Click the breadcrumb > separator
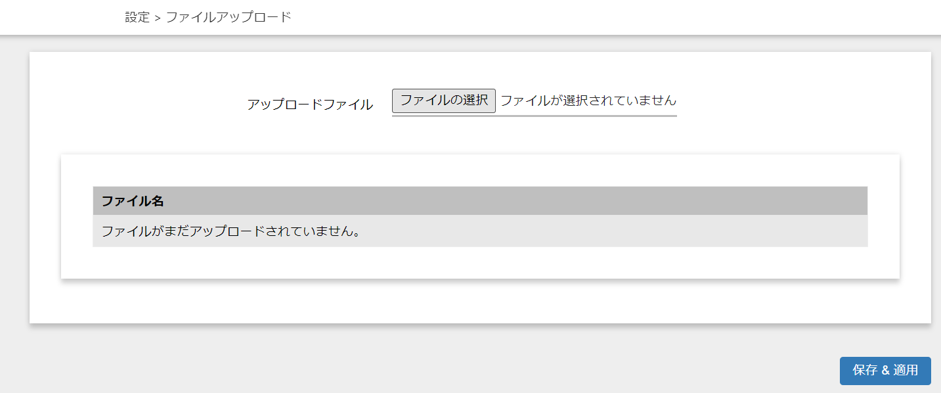 pos(158,18)
